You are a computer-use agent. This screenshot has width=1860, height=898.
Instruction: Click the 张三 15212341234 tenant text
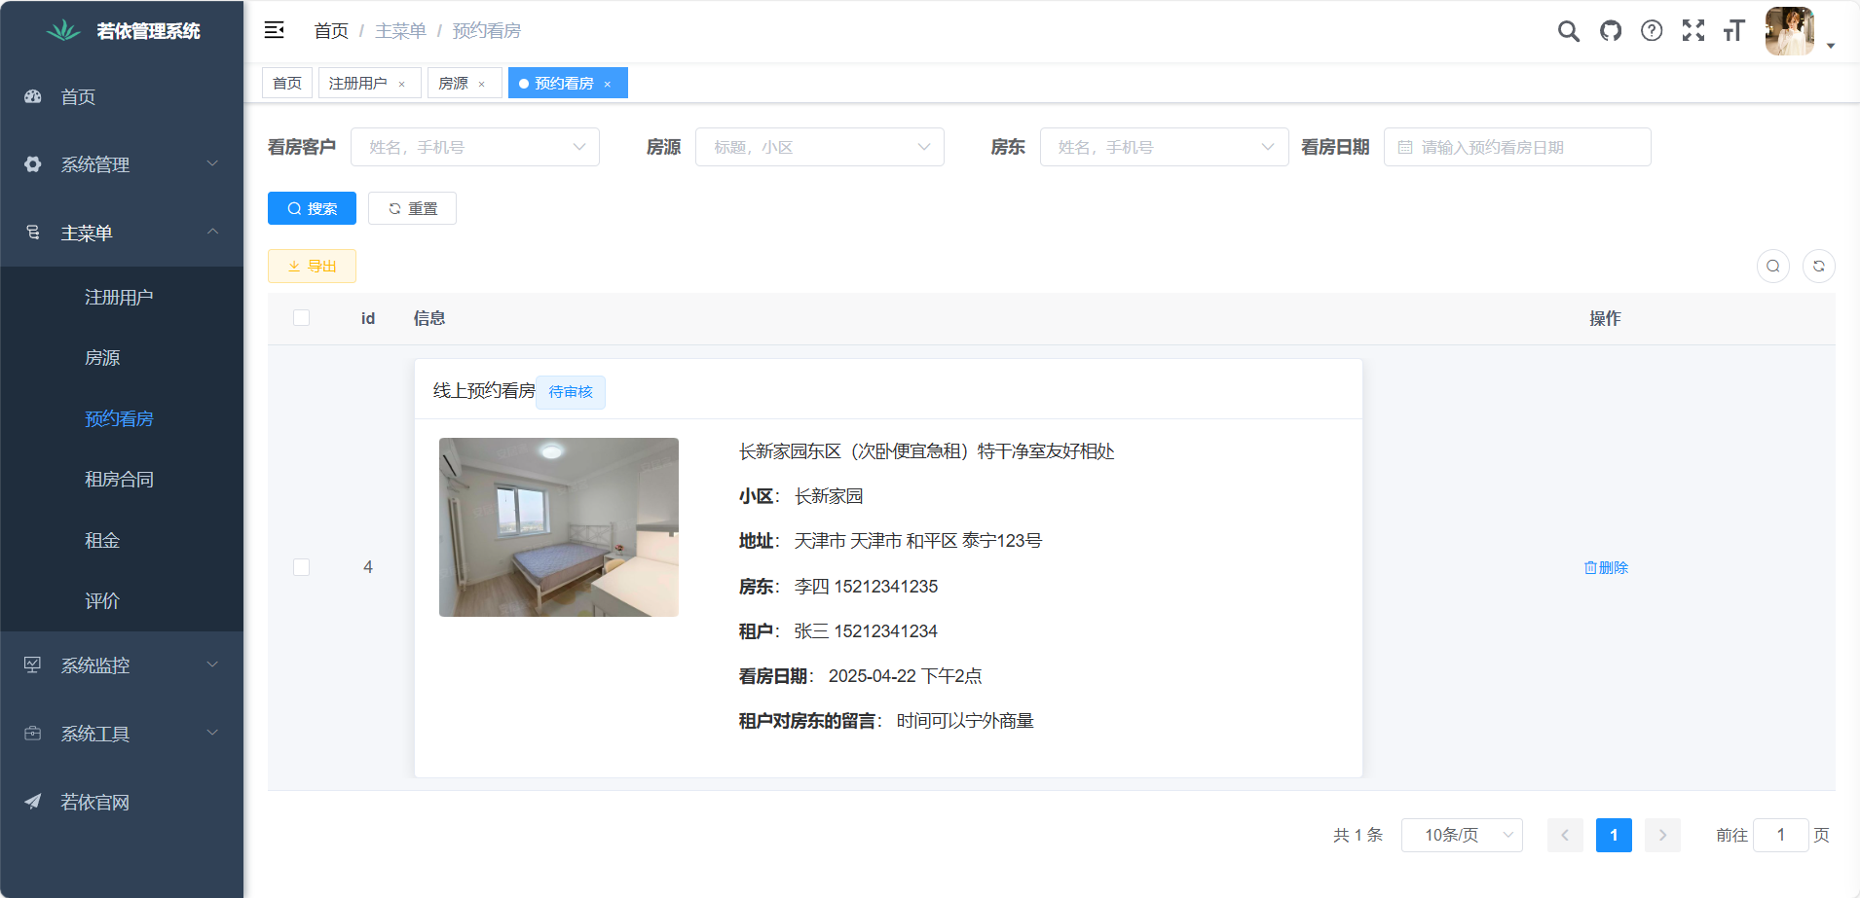tap(866, 631)
